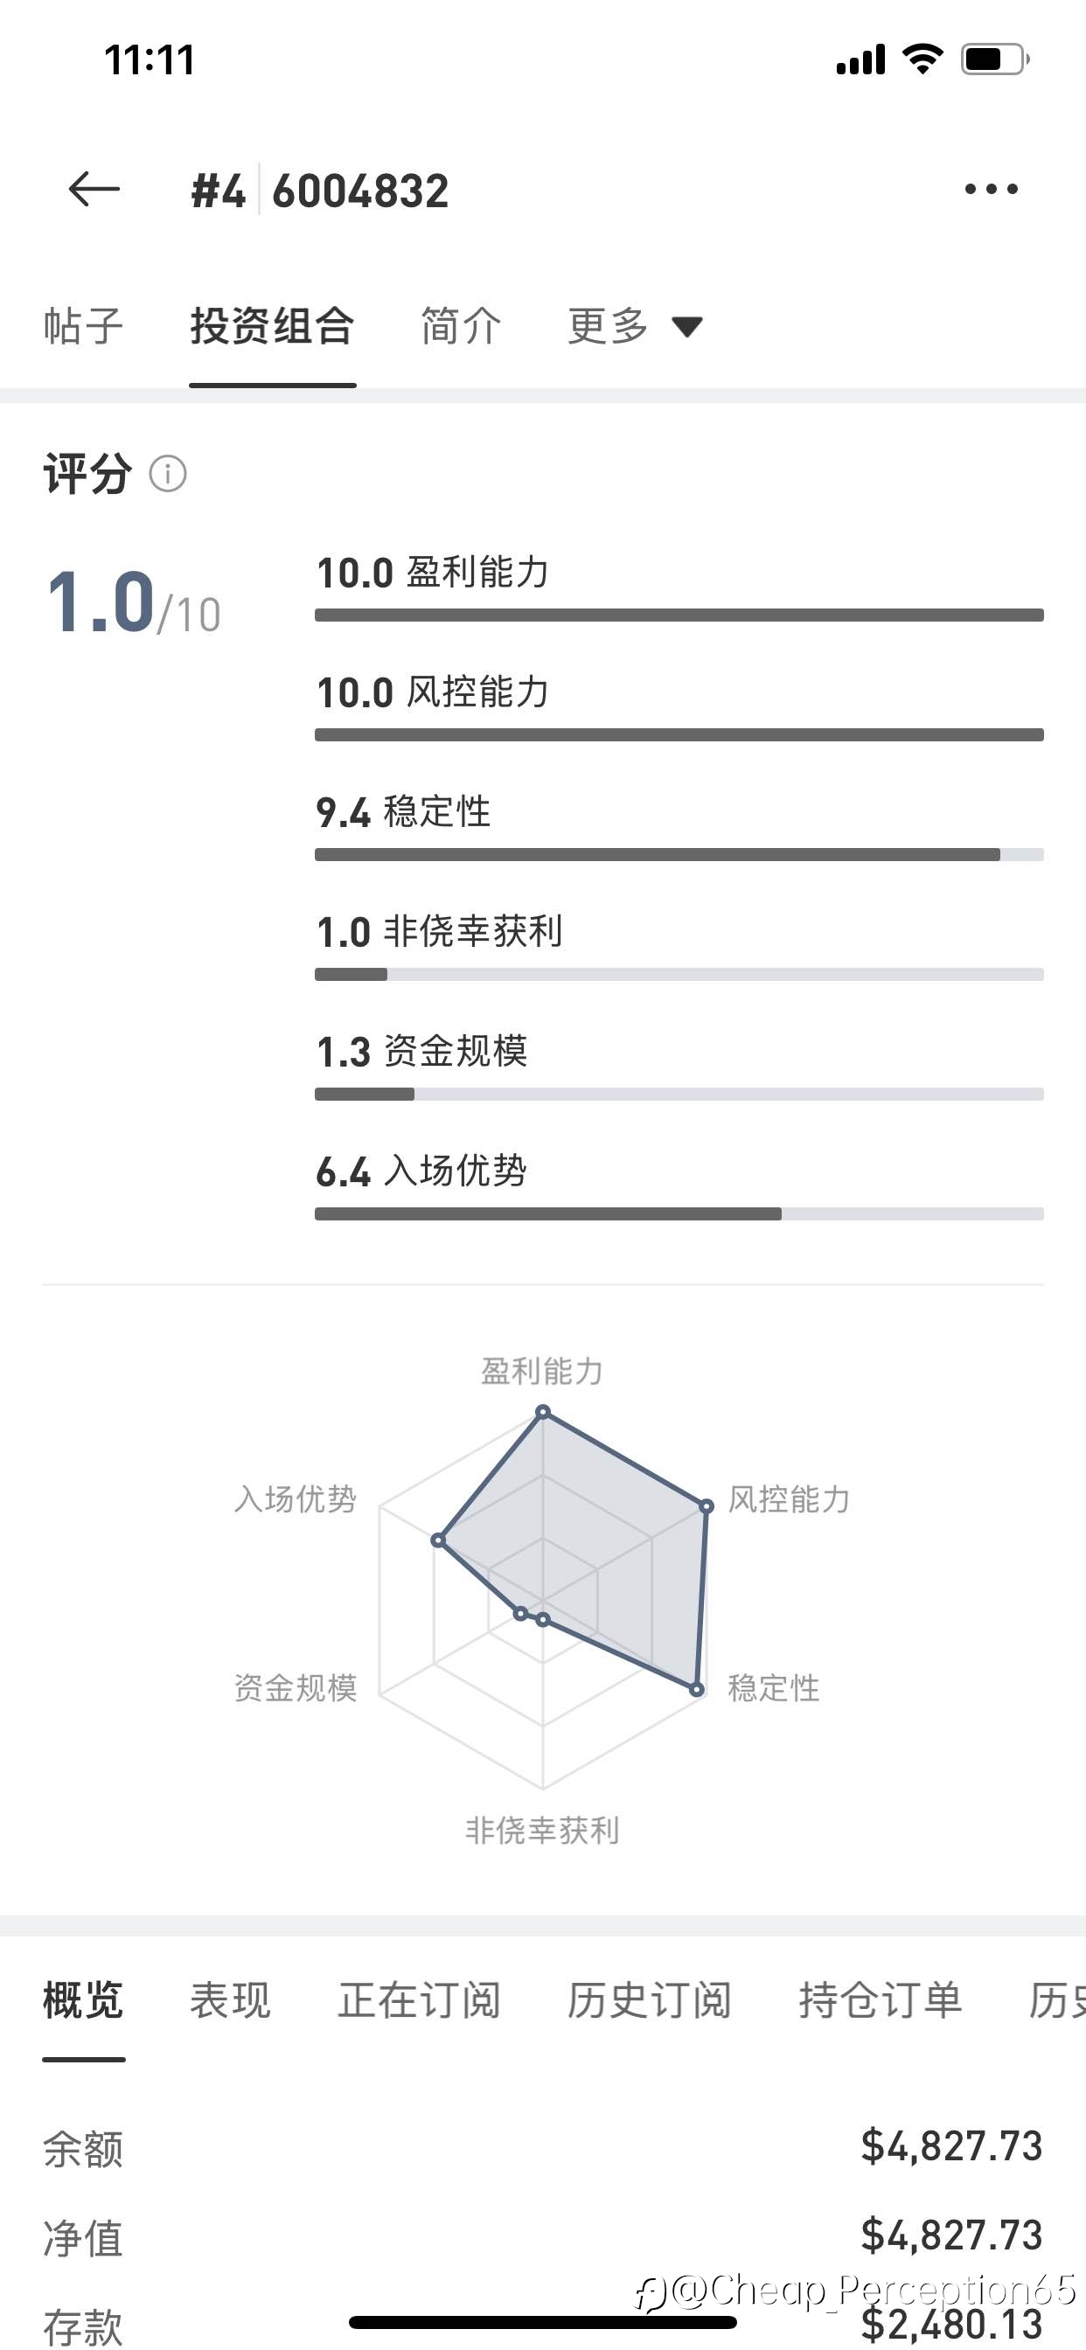Tap the 入场优势 score progress bar

679,1213
